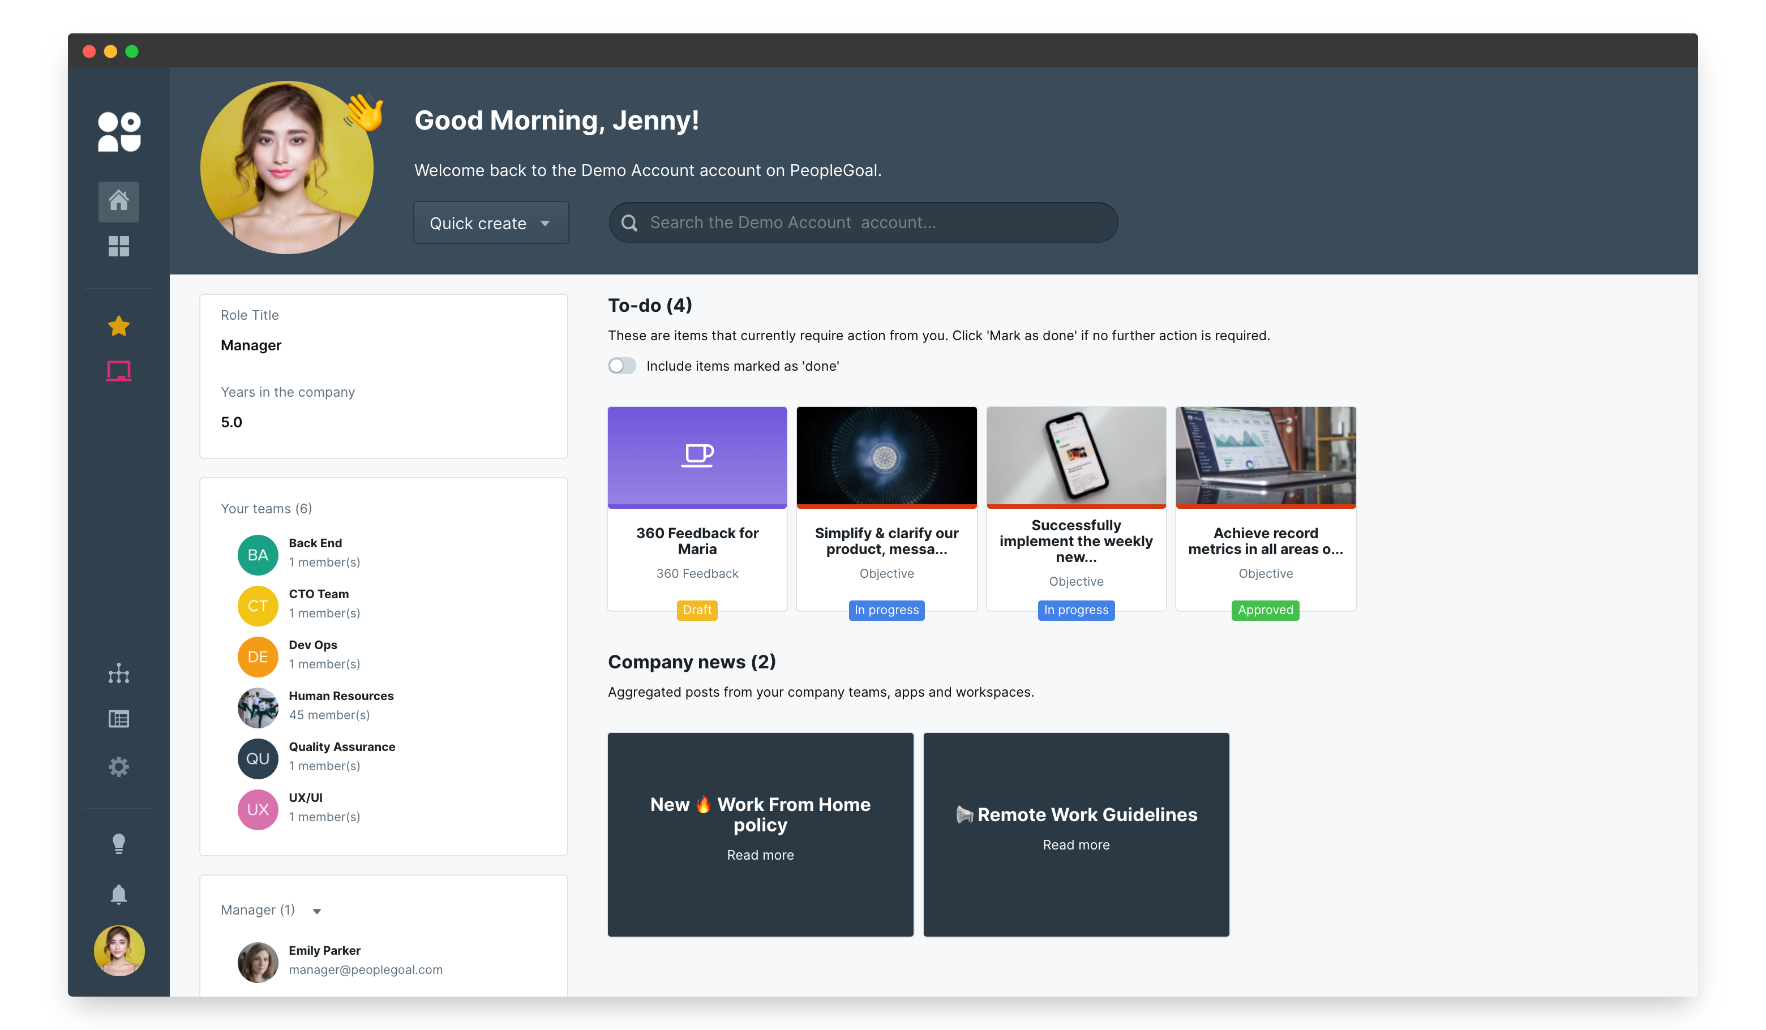Read more on Work From Home policy
1766x1030 pixels.
[760, 855]
